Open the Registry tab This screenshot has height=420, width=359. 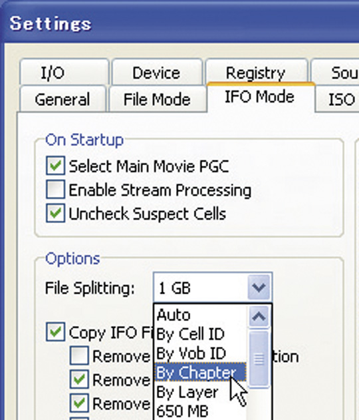pos(256,71)
